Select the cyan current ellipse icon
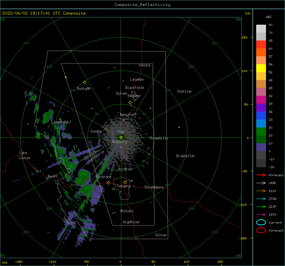The image size is (285, 266). coord(261,222)
